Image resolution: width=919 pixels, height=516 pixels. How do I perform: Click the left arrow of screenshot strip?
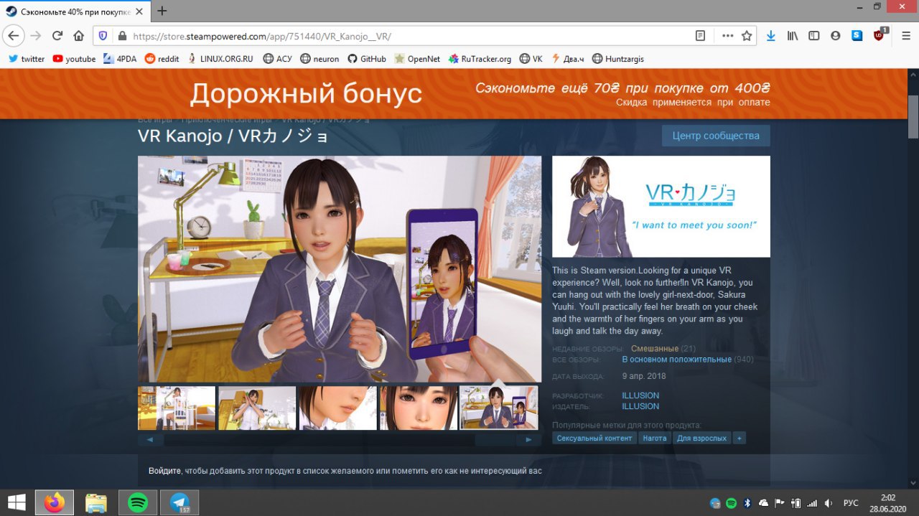150,439
